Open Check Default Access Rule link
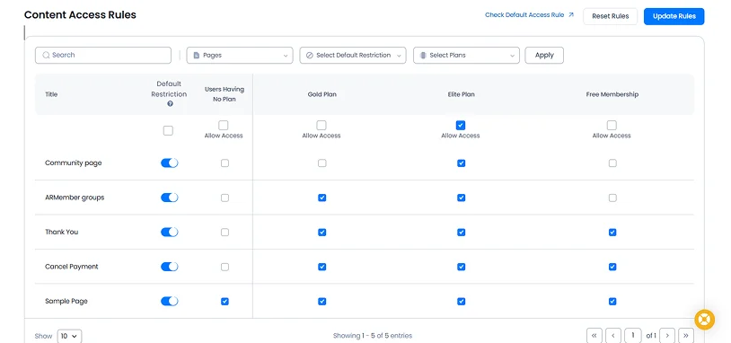The height and width of the screenshot is (343, 731). click(x=524, y=15)
